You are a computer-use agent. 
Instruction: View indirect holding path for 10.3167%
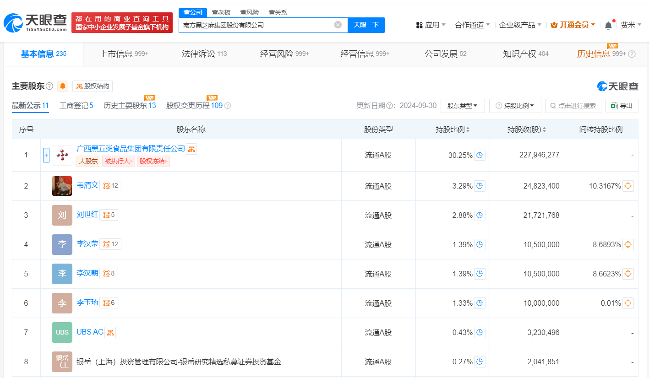628,186
